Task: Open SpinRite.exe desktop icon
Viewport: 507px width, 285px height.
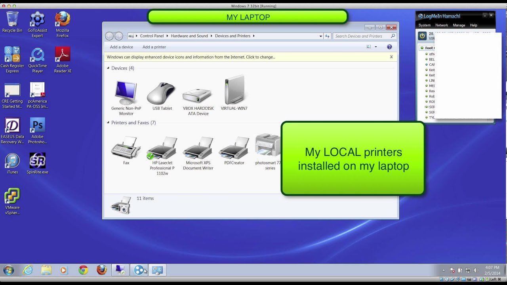Action: click(x=37, y=164)
